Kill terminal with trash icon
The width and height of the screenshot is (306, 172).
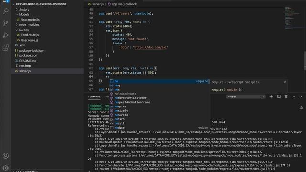coord(286,97)
